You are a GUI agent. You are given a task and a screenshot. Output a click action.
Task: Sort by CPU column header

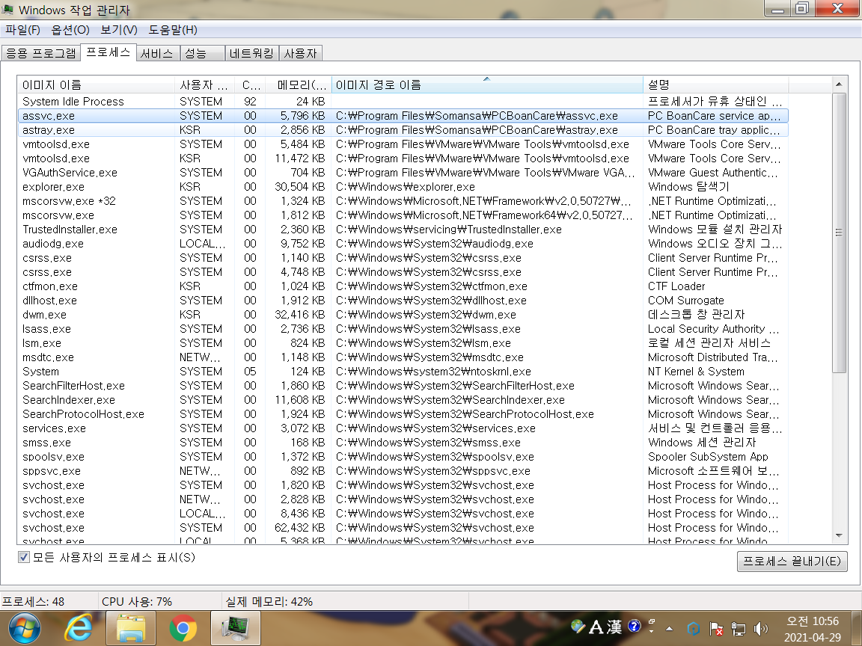(250, 84)
